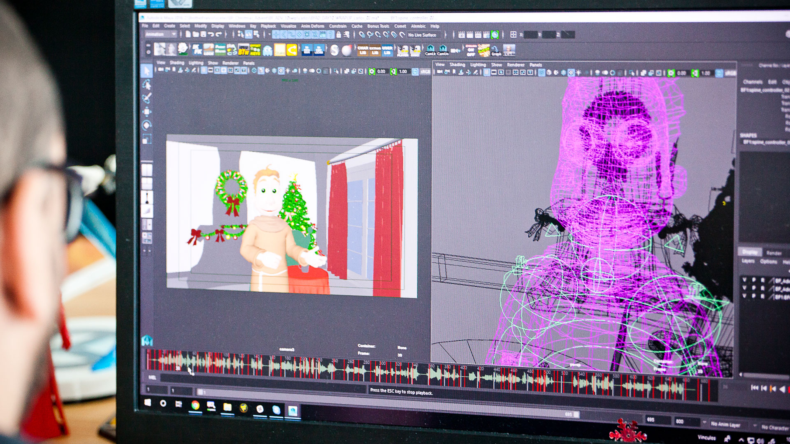
Task: Step back one frame
Action: coord(764,388)
